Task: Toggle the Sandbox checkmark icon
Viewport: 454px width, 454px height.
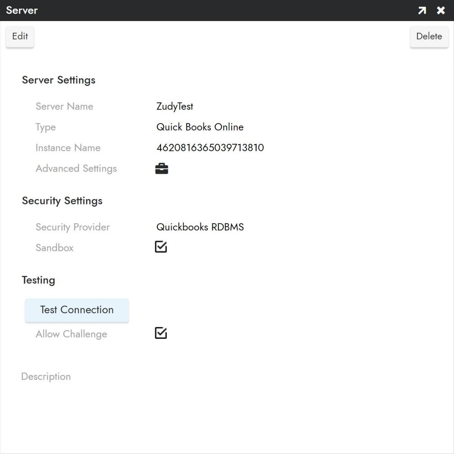Action: tap(161, 247)
